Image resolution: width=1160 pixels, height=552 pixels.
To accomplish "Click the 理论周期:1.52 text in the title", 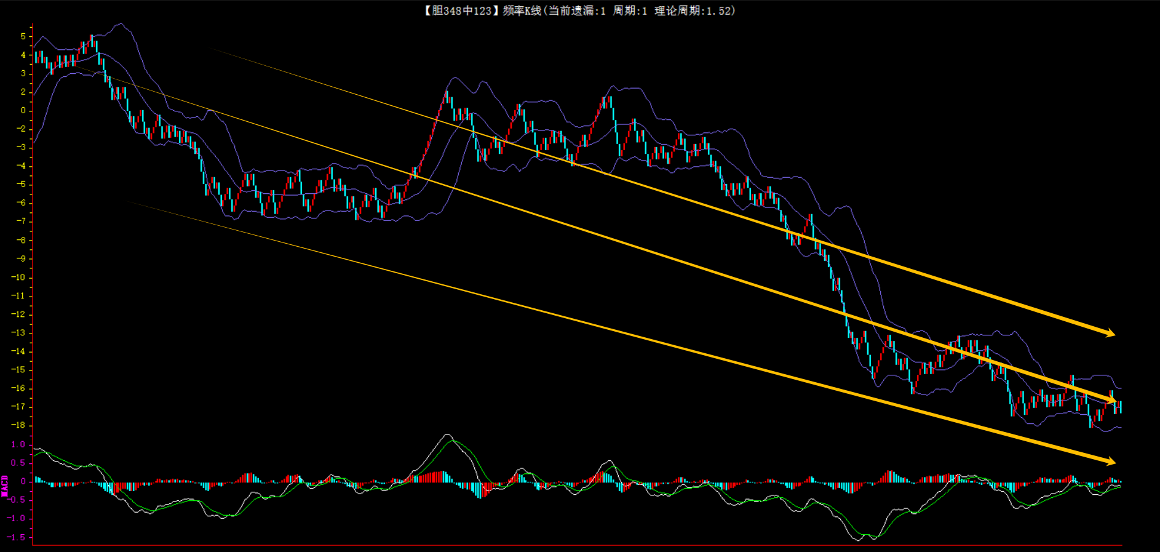I will pos(694,10).
